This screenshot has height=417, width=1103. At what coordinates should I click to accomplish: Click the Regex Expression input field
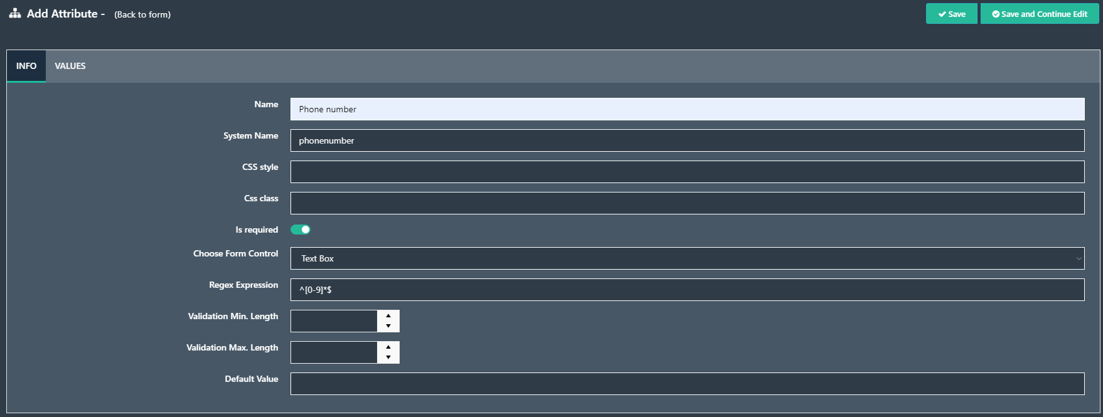(x=687, y=290)
